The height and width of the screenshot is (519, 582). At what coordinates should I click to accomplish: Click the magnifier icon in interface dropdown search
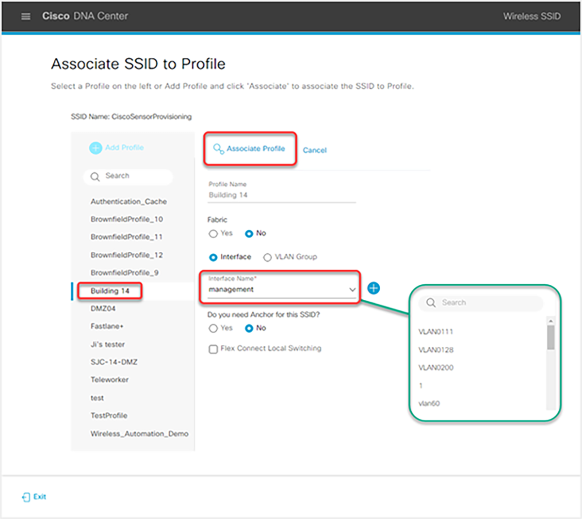pos(431,303)
